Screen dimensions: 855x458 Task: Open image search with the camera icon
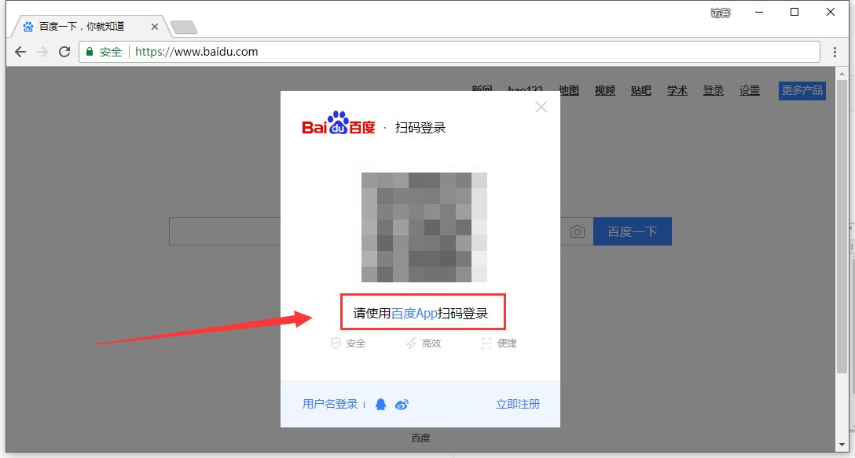tap(578, 231)
